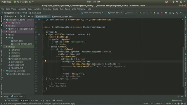The height and width of the screenshot is (105, 187).
Task: Click the Flutter attach phone icon
Action: click(158, 13)
